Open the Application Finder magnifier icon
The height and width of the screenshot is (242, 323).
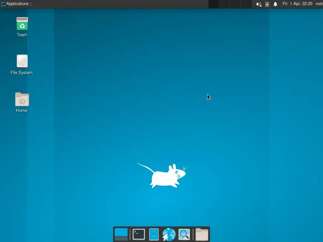[184, 234]
